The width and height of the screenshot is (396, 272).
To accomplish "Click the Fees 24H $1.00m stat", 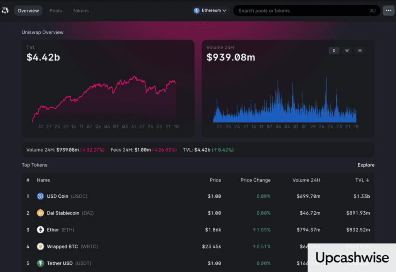I will 131,150.
